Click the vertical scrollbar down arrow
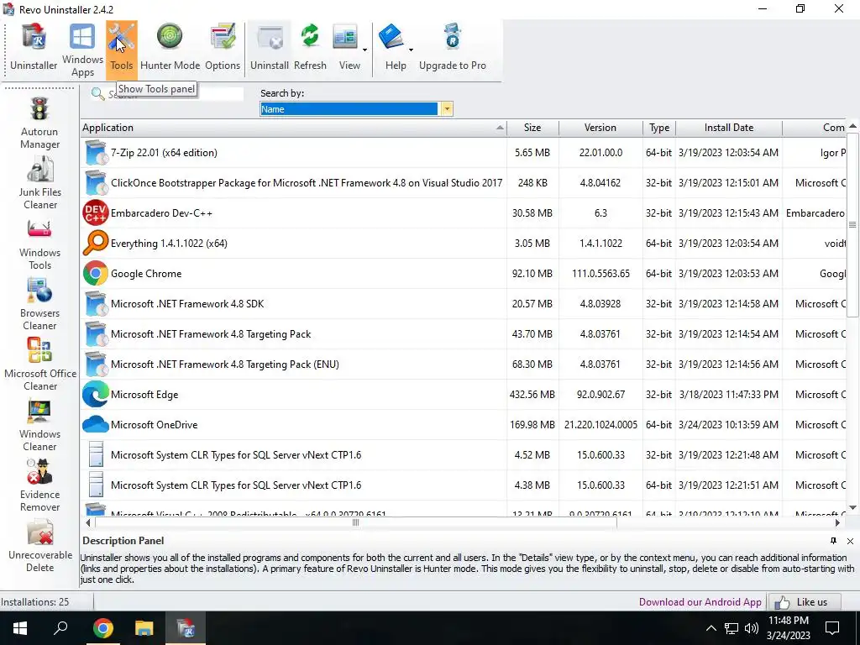Viewport: 860px width, 645px height. 852,508
